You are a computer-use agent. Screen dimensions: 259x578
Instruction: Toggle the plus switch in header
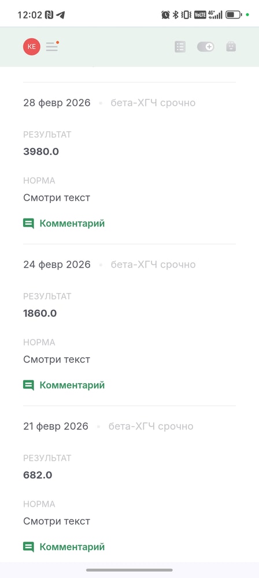205,47
